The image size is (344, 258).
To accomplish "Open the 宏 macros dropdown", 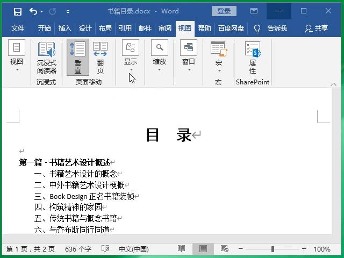I will (x=219, y=57).
